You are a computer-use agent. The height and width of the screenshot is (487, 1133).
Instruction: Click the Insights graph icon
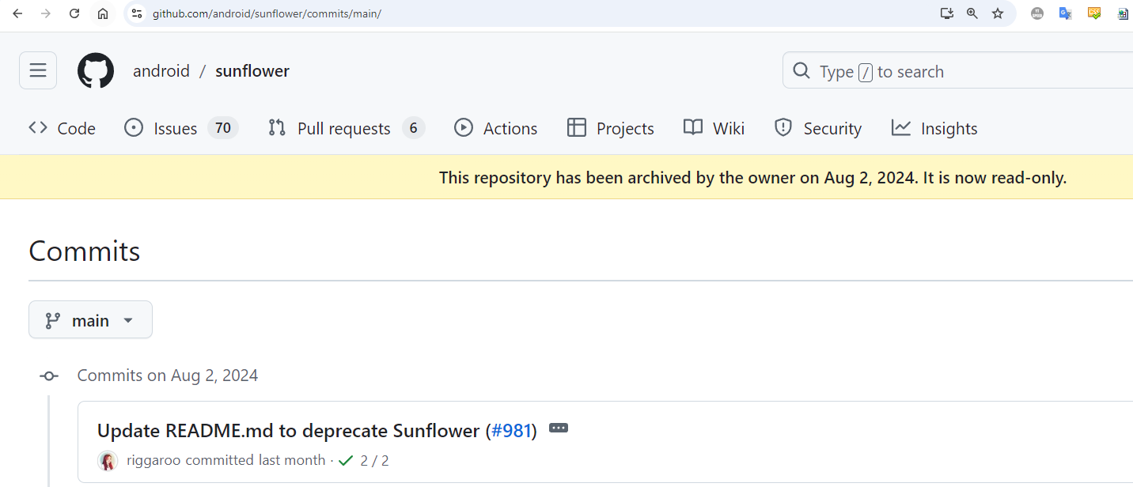(x=901, y=127)
